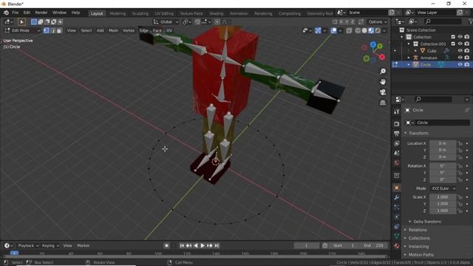Jump to the animation start frame
This screenshot has height=266, width=473.
click(182, 245)
